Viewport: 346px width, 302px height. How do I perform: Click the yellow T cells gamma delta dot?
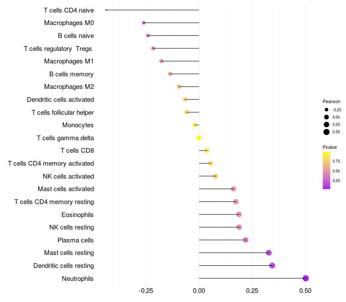pos(199,138)
